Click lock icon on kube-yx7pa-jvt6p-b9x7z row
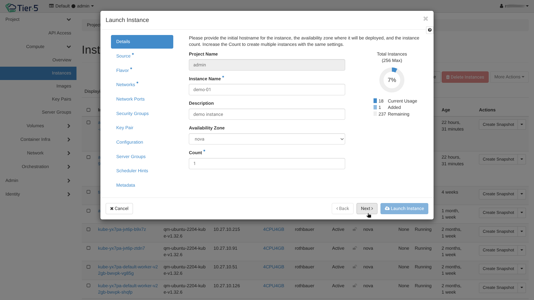Screen dimensions: 534x300 (x=355, y=229)
